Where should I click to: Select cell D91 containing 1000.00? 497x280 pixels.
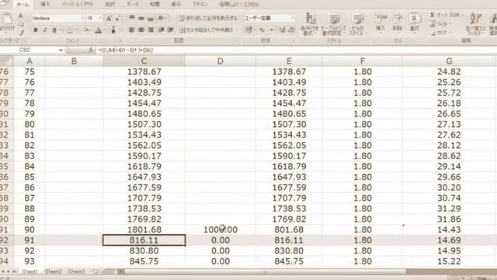tap(221, 229)
